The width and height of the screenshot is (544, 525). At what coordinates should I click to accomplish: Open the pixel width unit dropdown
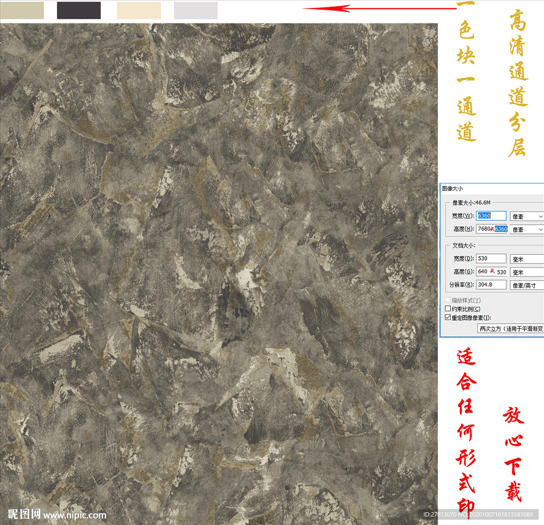[x=526, y=217]
